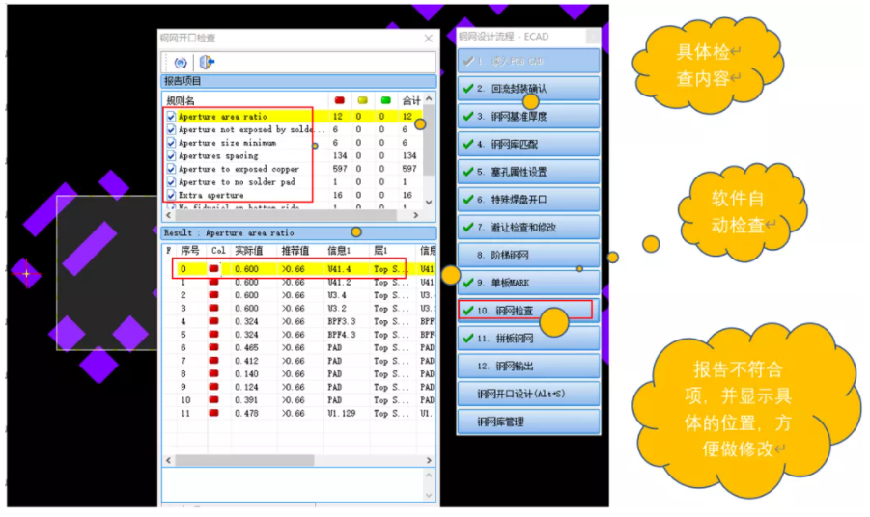Screen dimensions: 870x517
Task: Click the left arrow of the result table horizontal scrollbar
Action: [x=169, y=460]
